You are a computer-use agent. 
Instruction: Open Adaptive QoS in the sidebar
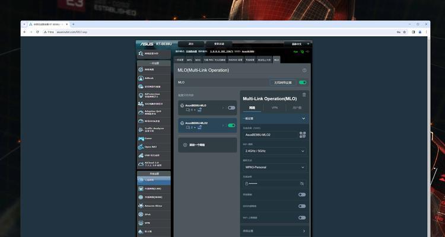(x=154, y=113)
